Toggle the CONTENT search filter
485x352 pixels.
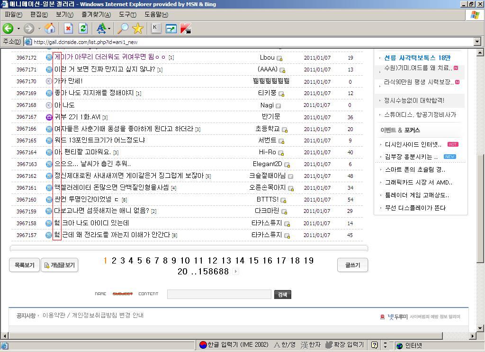(x=148, y=294)
